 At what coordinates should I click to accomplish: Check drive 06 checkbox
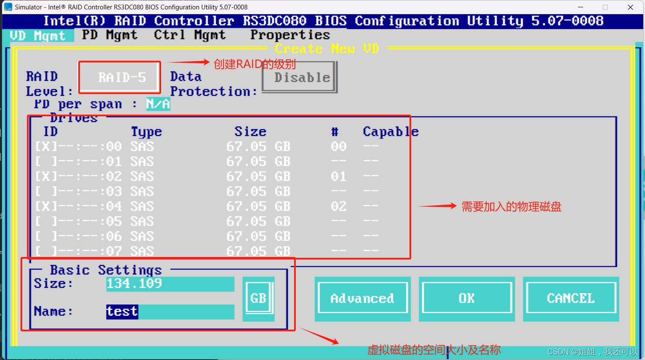[46, 236]
